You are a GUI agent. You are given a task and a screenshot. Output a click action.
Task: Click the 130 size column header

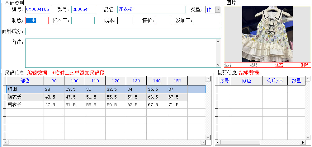(136, 81)
